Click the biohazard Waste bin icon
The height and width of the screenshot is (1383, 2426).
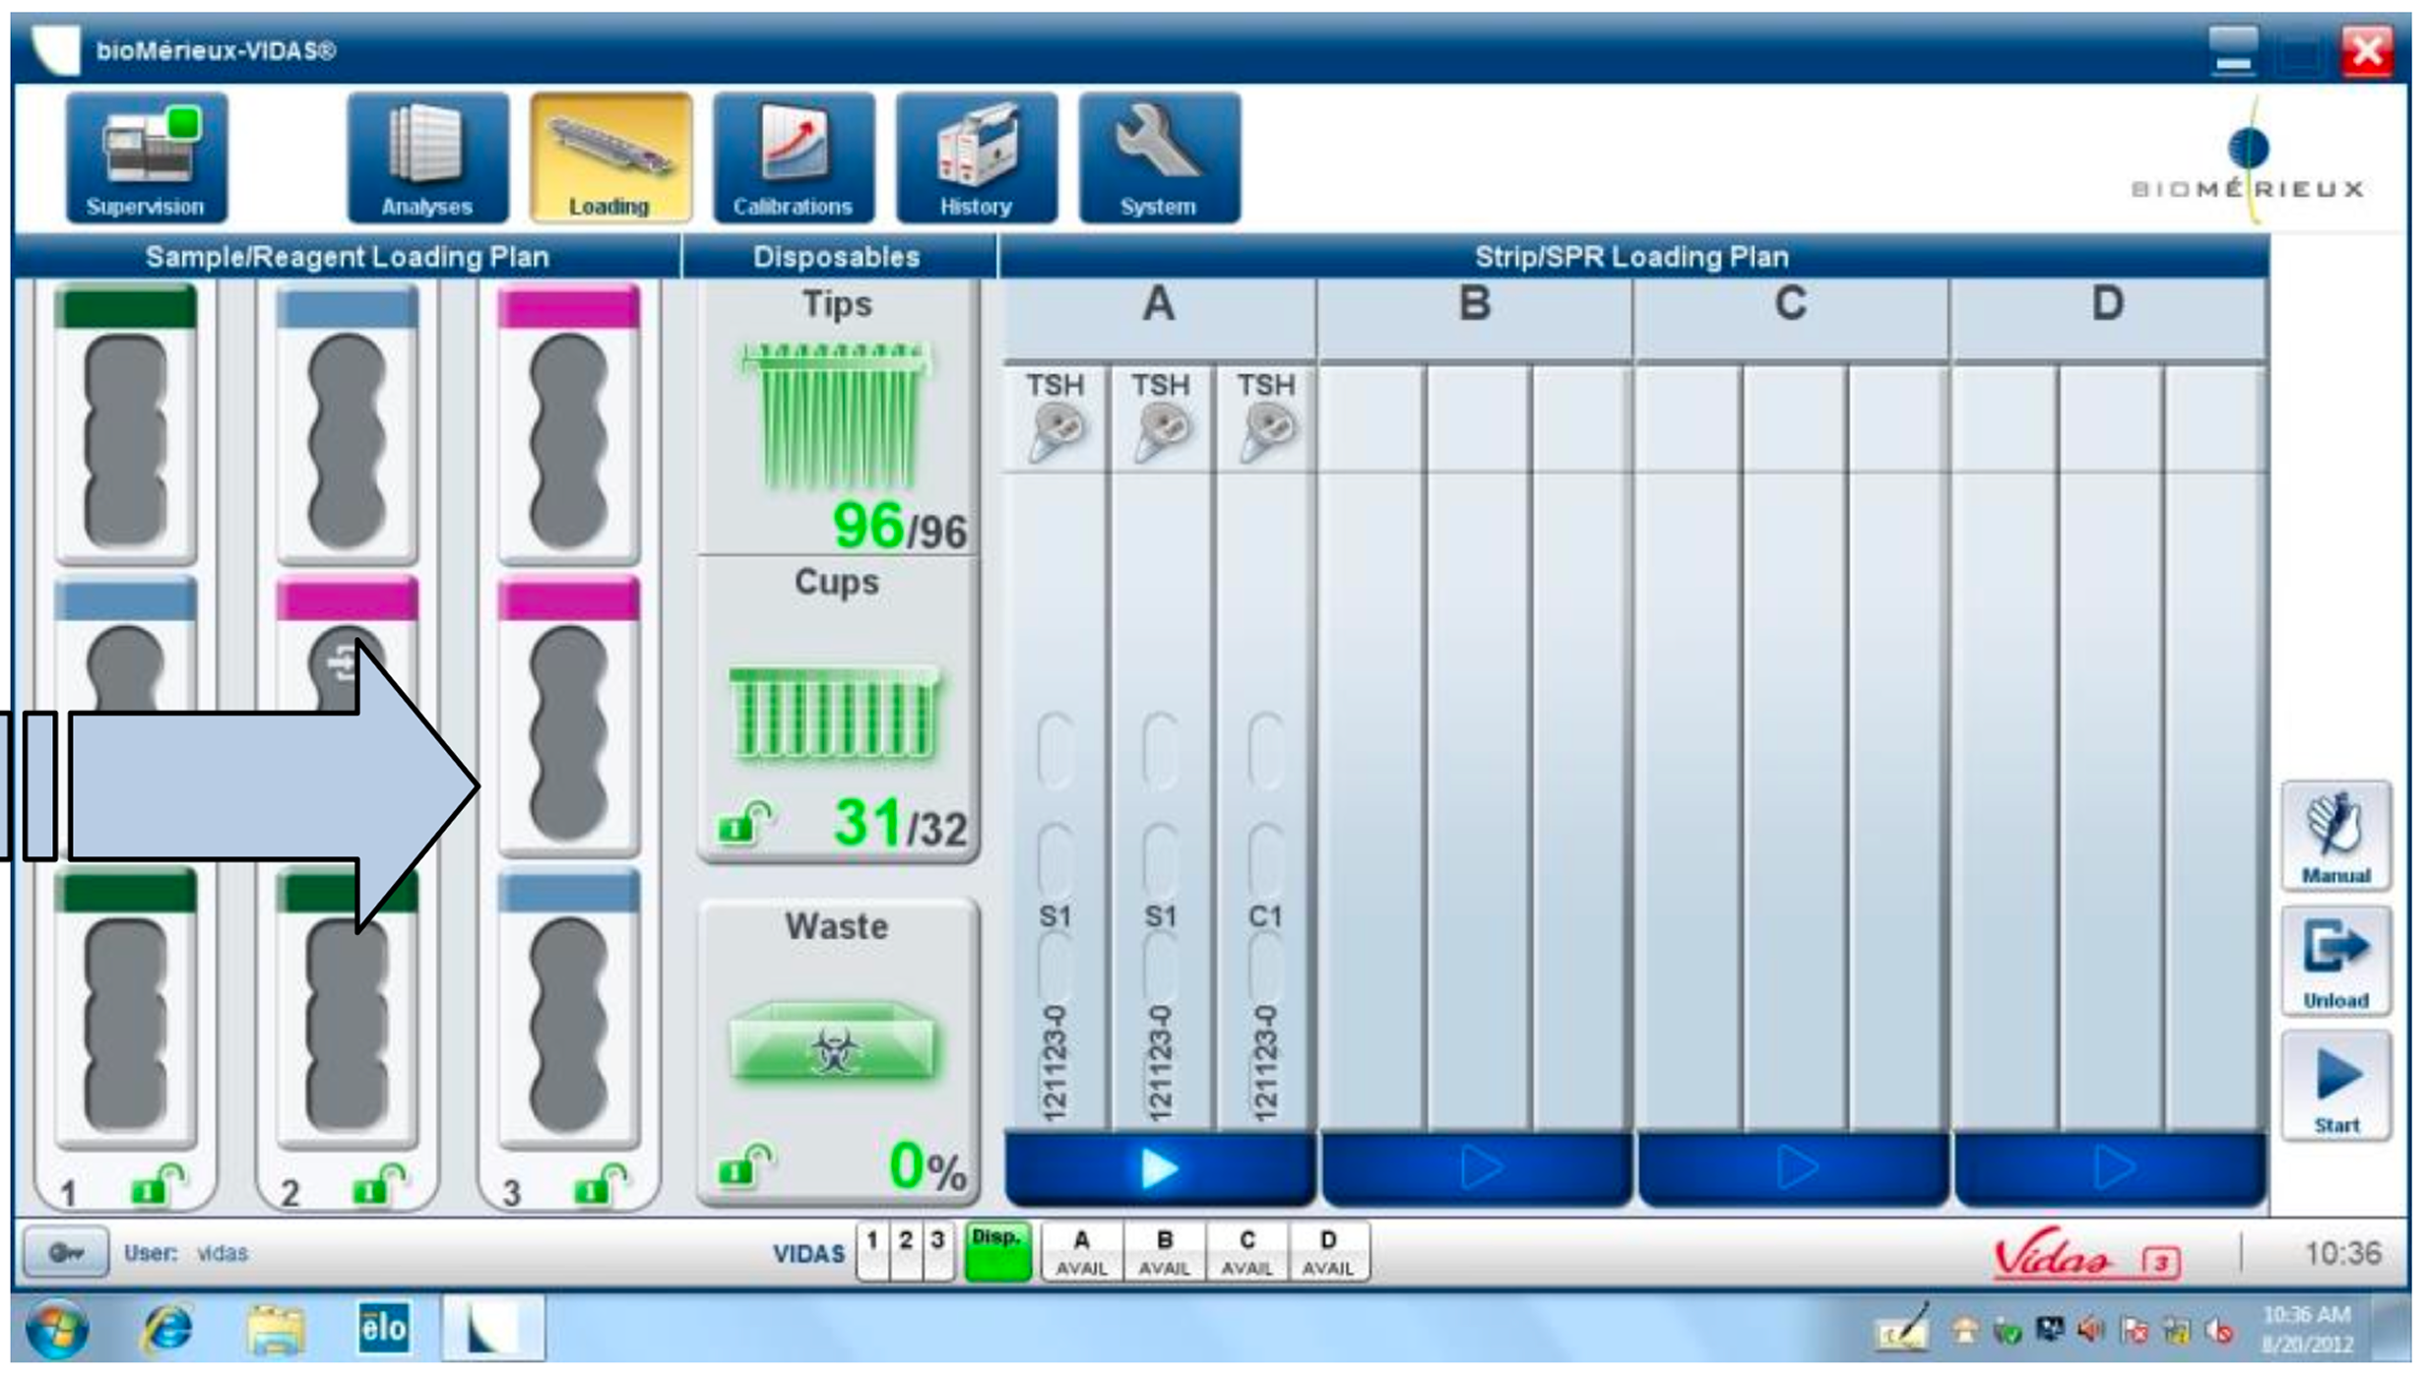(834, 1043)
